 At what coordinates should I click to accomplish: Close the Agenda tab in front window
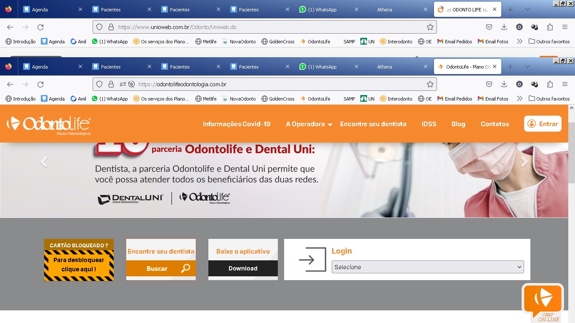tap(80, 66)
